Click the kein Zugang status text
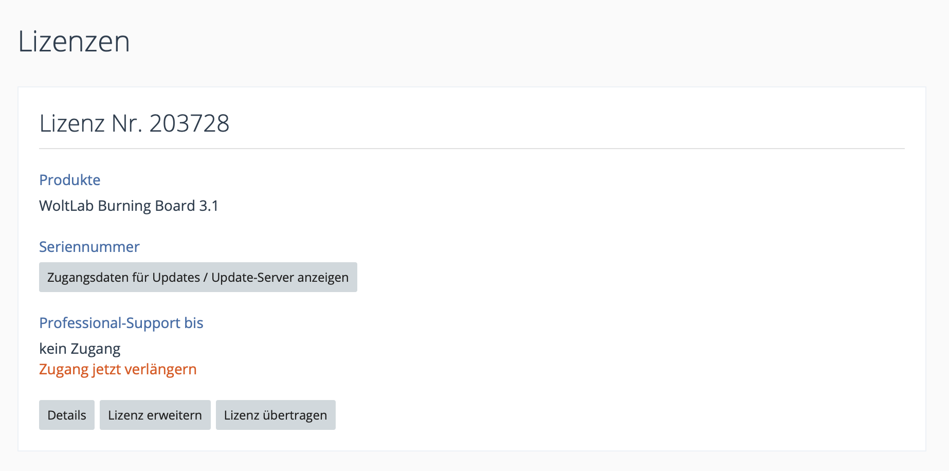The width and height of the screenshot is (949, 471). tap(80, 349)
